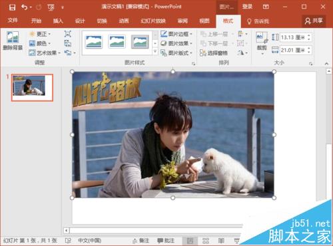333x246 pixels.
Task: Click the 裁剪 crop tool icon
Action: [262, 38]
